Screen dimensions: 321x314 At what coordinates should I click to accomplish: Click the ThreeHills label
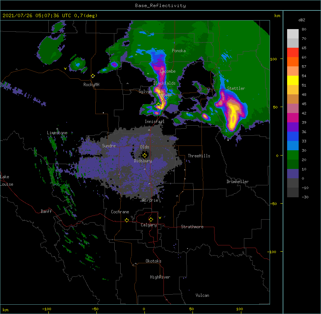point(199,156)
